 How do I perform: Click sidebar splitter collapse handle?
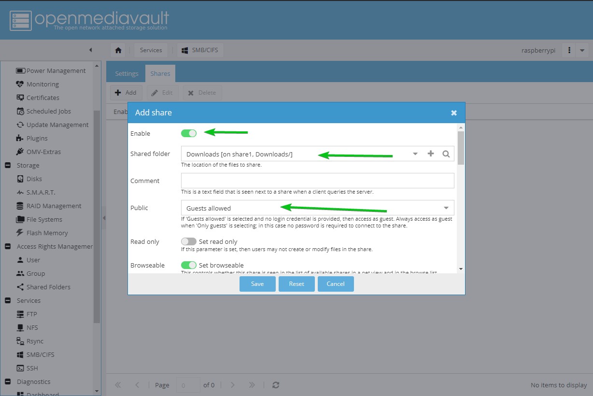pyautogui.click(x=103, y=219)
